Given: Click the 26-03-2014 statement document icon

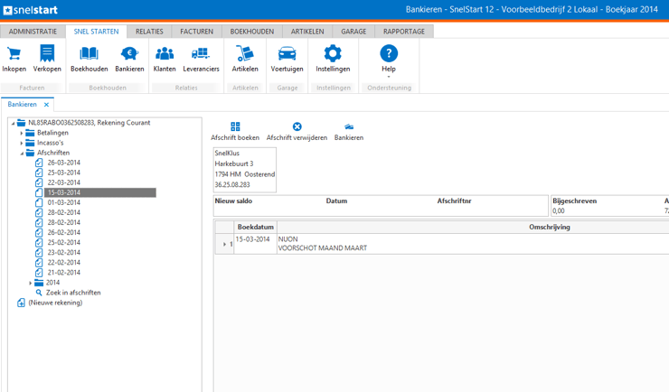Looking at the screenshot, I should point(39,163).
